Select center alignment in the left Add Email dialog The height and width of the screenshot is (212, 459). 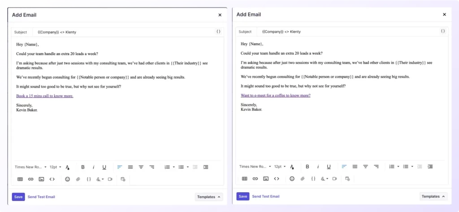pos(141,167)
